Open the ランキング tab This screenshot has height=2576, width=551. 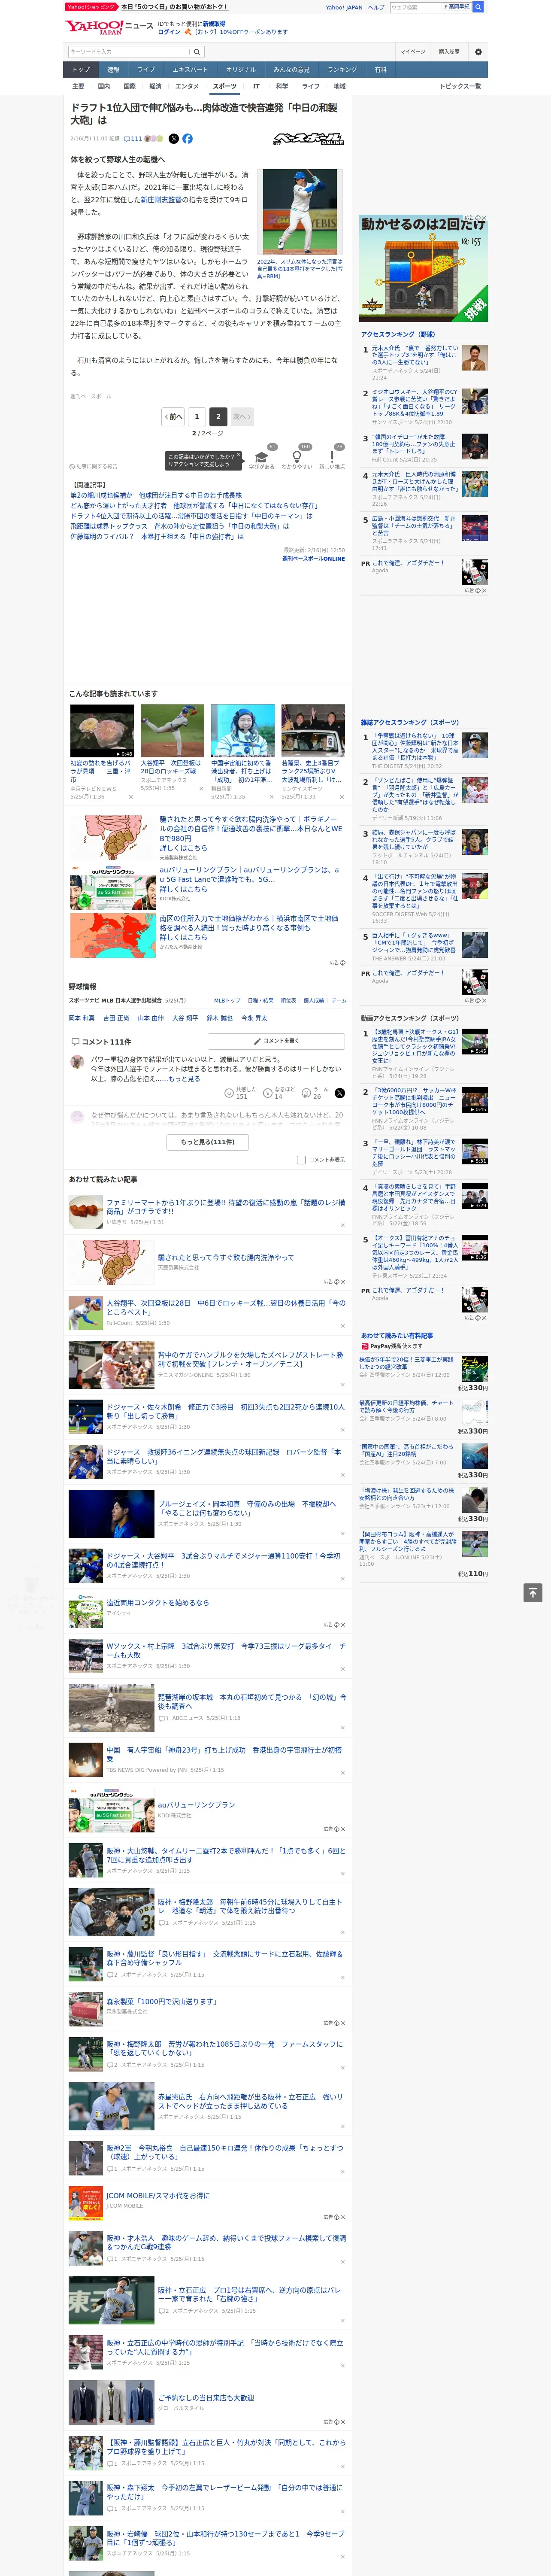[342, 70]
